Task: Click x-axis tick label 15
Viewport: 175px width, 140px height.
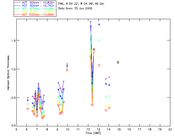Action: (x=119, y=129)
